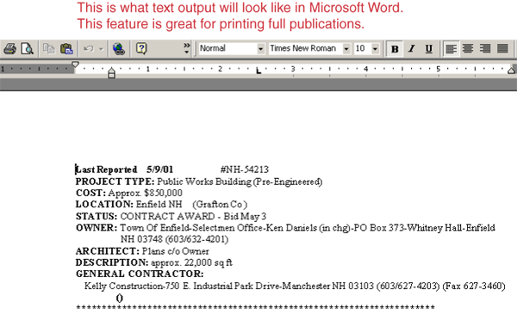Click 'Town Of Enfield-Selectmen Office' text

[192, 228]
